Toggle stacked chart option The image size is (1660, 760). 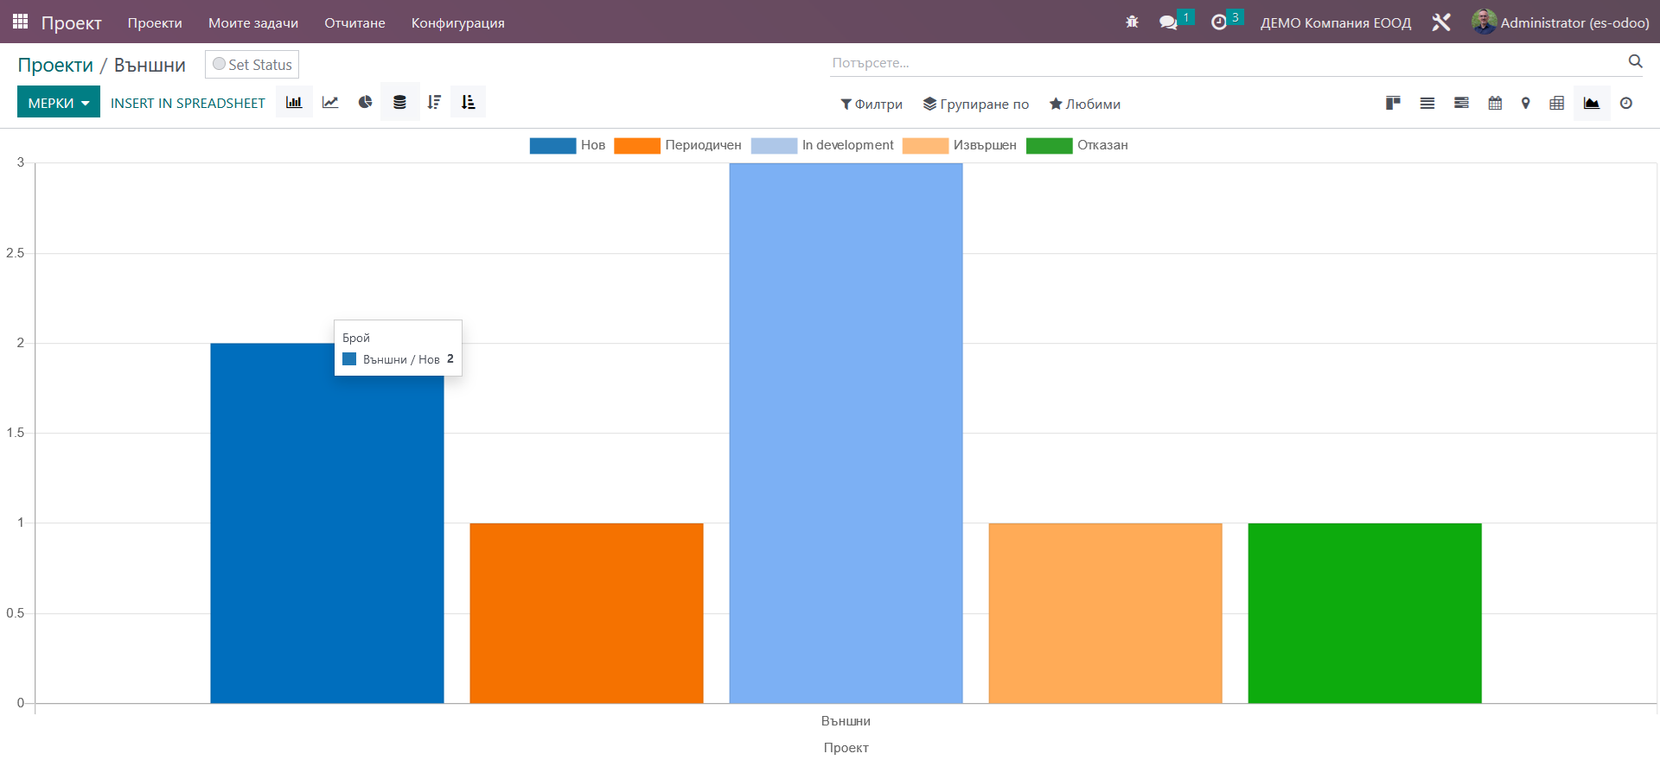(x=399, y=102)
